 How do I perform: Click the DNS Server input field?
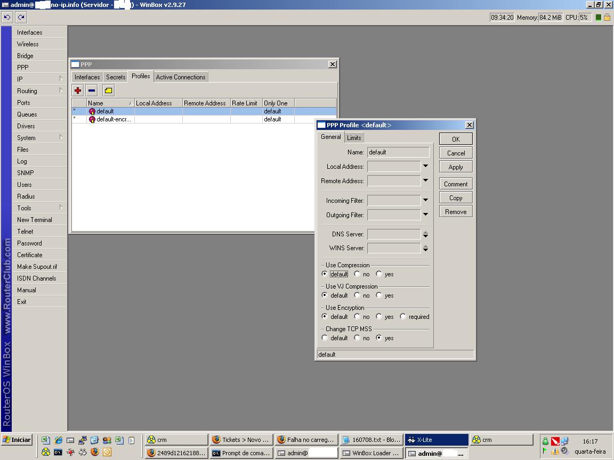394,234
